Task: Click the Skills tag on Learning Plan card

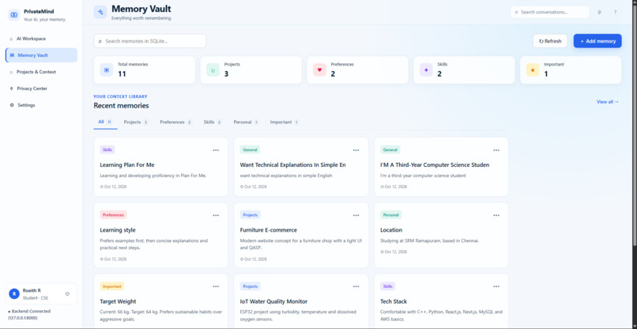Action: click(107, 149)
